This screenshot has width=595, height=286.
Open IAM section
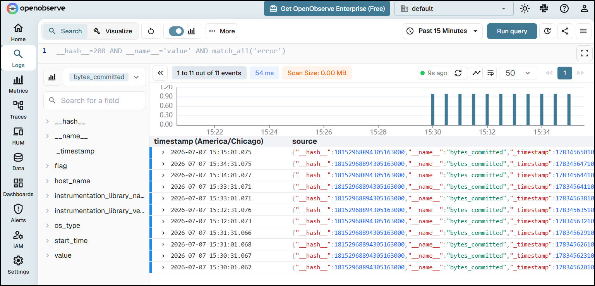click(x=18, y=239)
